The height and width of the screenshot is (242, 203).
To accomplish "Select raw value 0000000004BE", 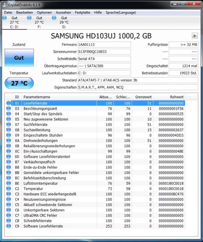I will click(x=171, y=151).
